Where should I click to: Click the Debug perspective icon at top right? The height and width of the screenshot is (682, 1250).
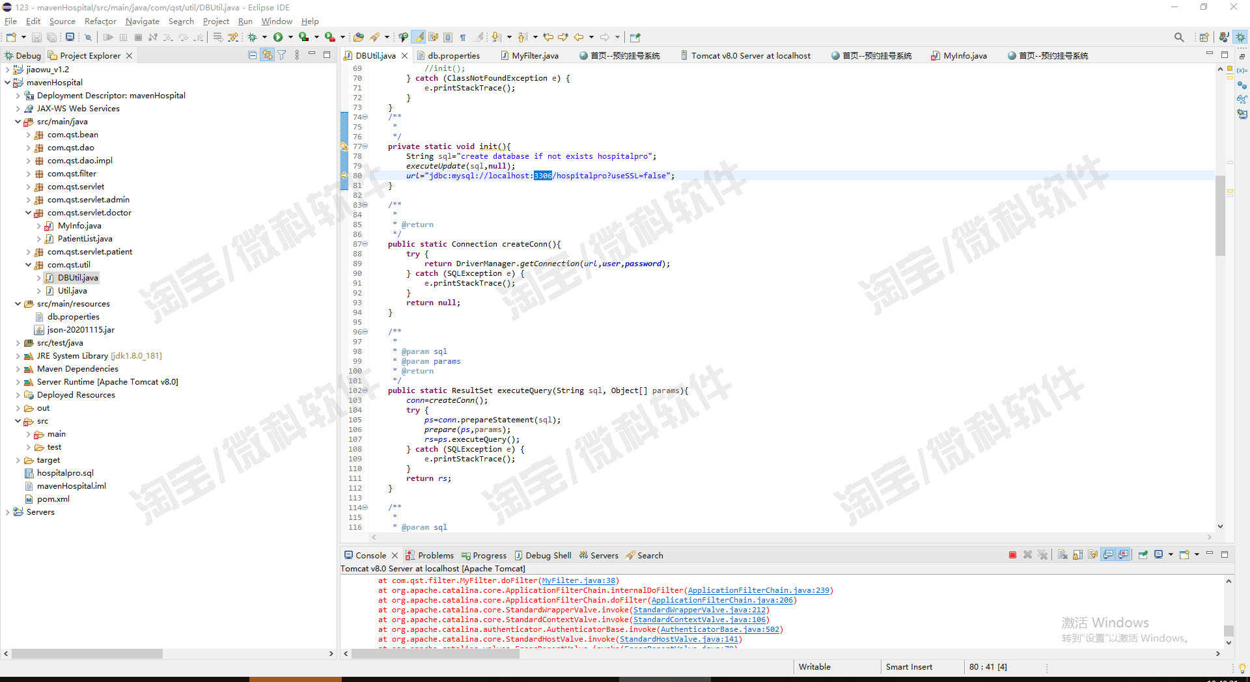point(1241,37)
